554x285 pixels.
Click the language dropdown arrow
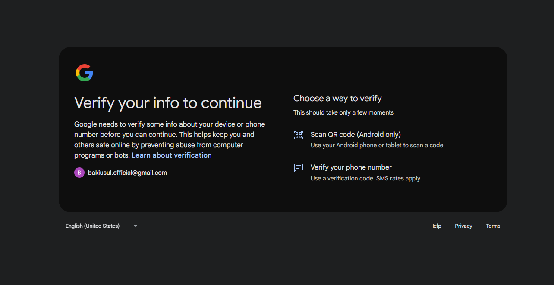(135, 226)
